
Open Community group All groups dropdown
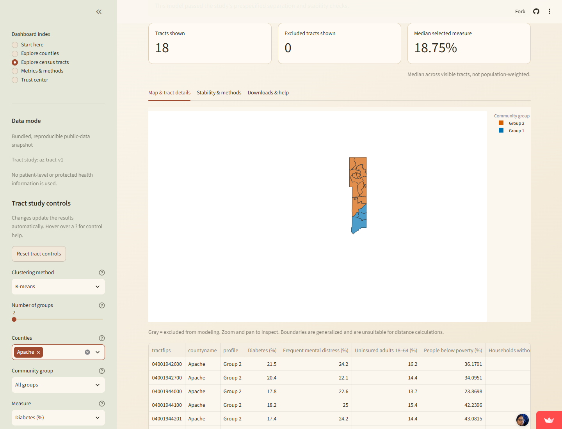[58, 385]
